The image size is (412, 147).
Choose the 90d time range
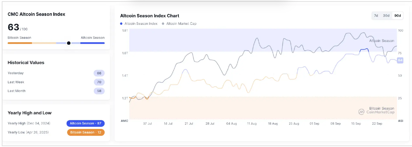(x=398, y=16)
